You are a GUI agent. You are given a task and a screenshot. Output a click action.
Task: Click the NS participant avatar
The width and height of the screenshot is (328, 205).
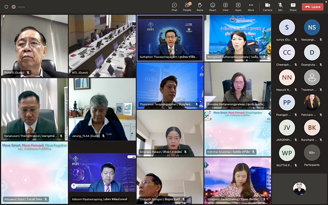pos(312,28)
